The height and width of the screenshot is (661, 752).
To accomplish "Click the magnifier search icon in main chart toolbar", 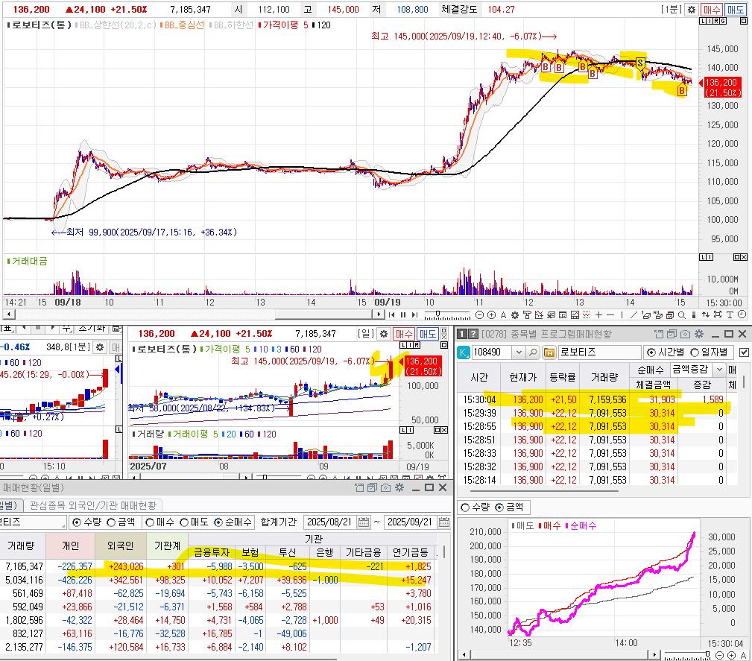I will coord(681,314).
